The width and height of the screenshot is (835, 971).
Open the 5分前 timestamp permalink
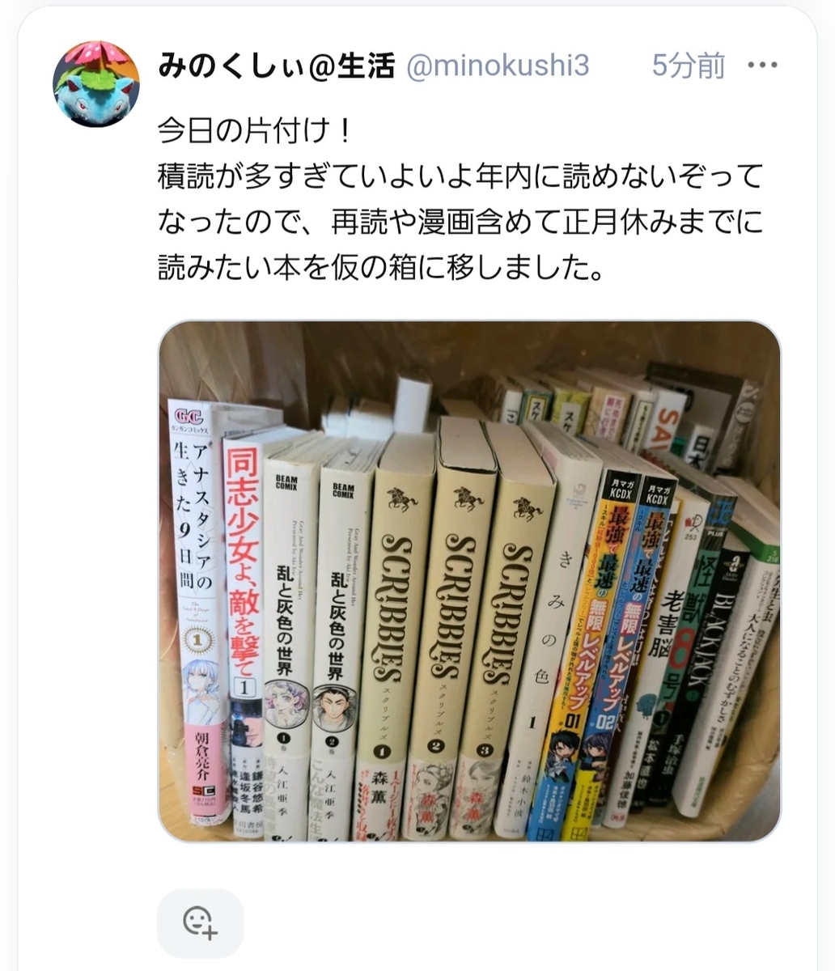pyautogui.click(x=689, y=66)
